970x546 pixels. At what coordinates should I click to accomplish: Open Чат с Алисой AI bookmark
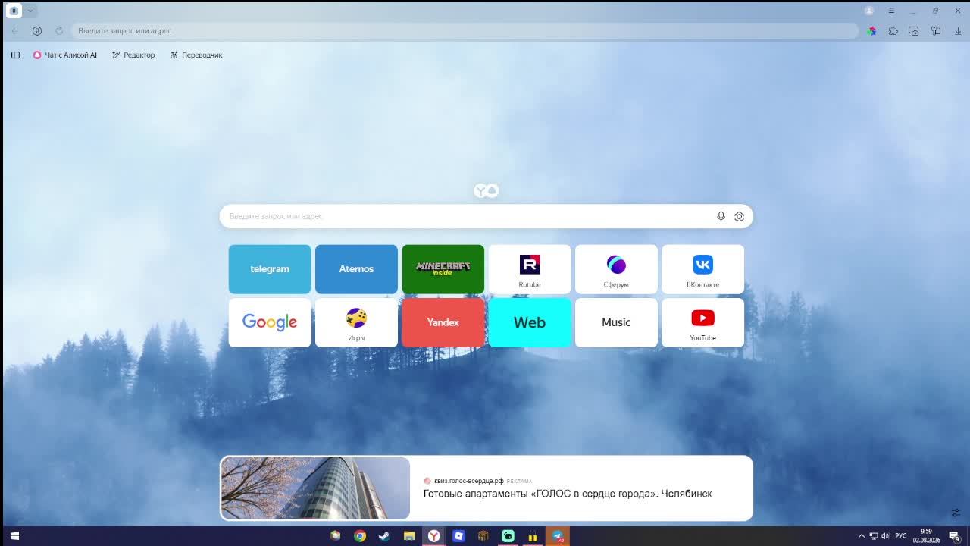[x=65, y=55]
